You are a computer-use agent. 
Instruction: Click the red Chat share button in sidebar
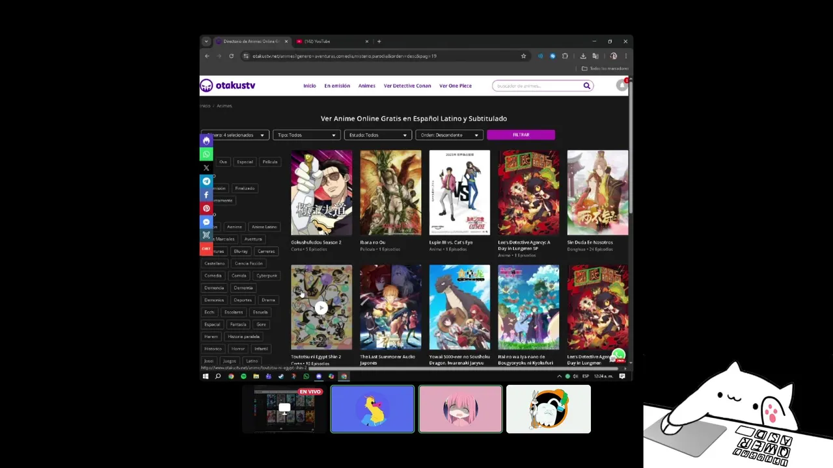[206, 249]
